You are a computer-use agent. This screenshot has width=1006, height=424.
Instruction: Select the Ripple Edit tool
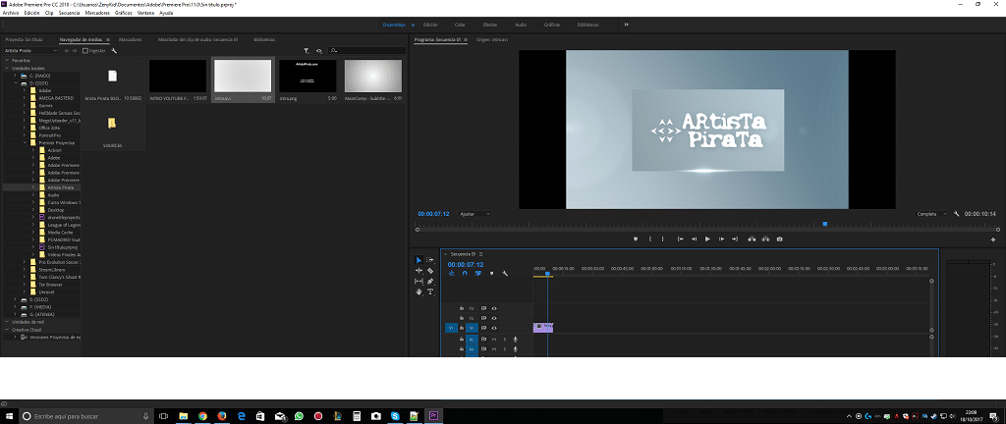[x=419, y=271]
